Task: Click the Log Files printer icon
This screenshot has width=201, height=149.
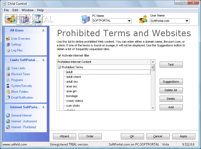Action: click(8, 50)
